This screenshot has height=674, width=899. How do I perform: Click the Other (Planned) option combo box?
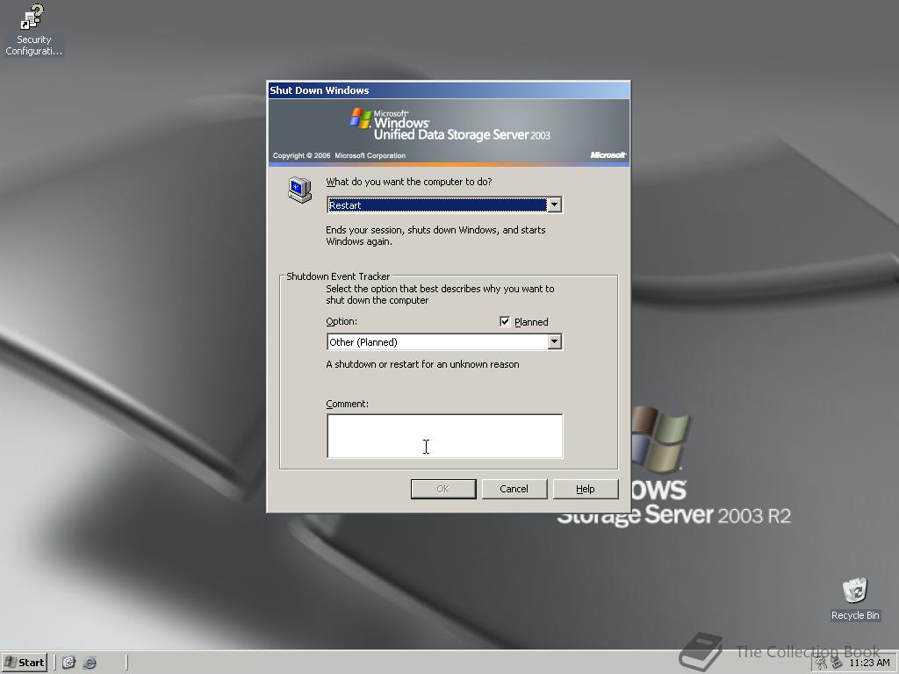click(444, 341)
